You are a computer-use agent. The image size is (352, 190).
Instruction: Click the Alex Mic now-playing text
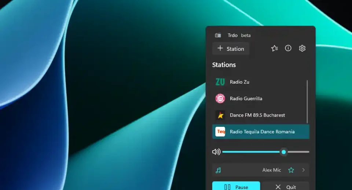(x=271, y=170)
